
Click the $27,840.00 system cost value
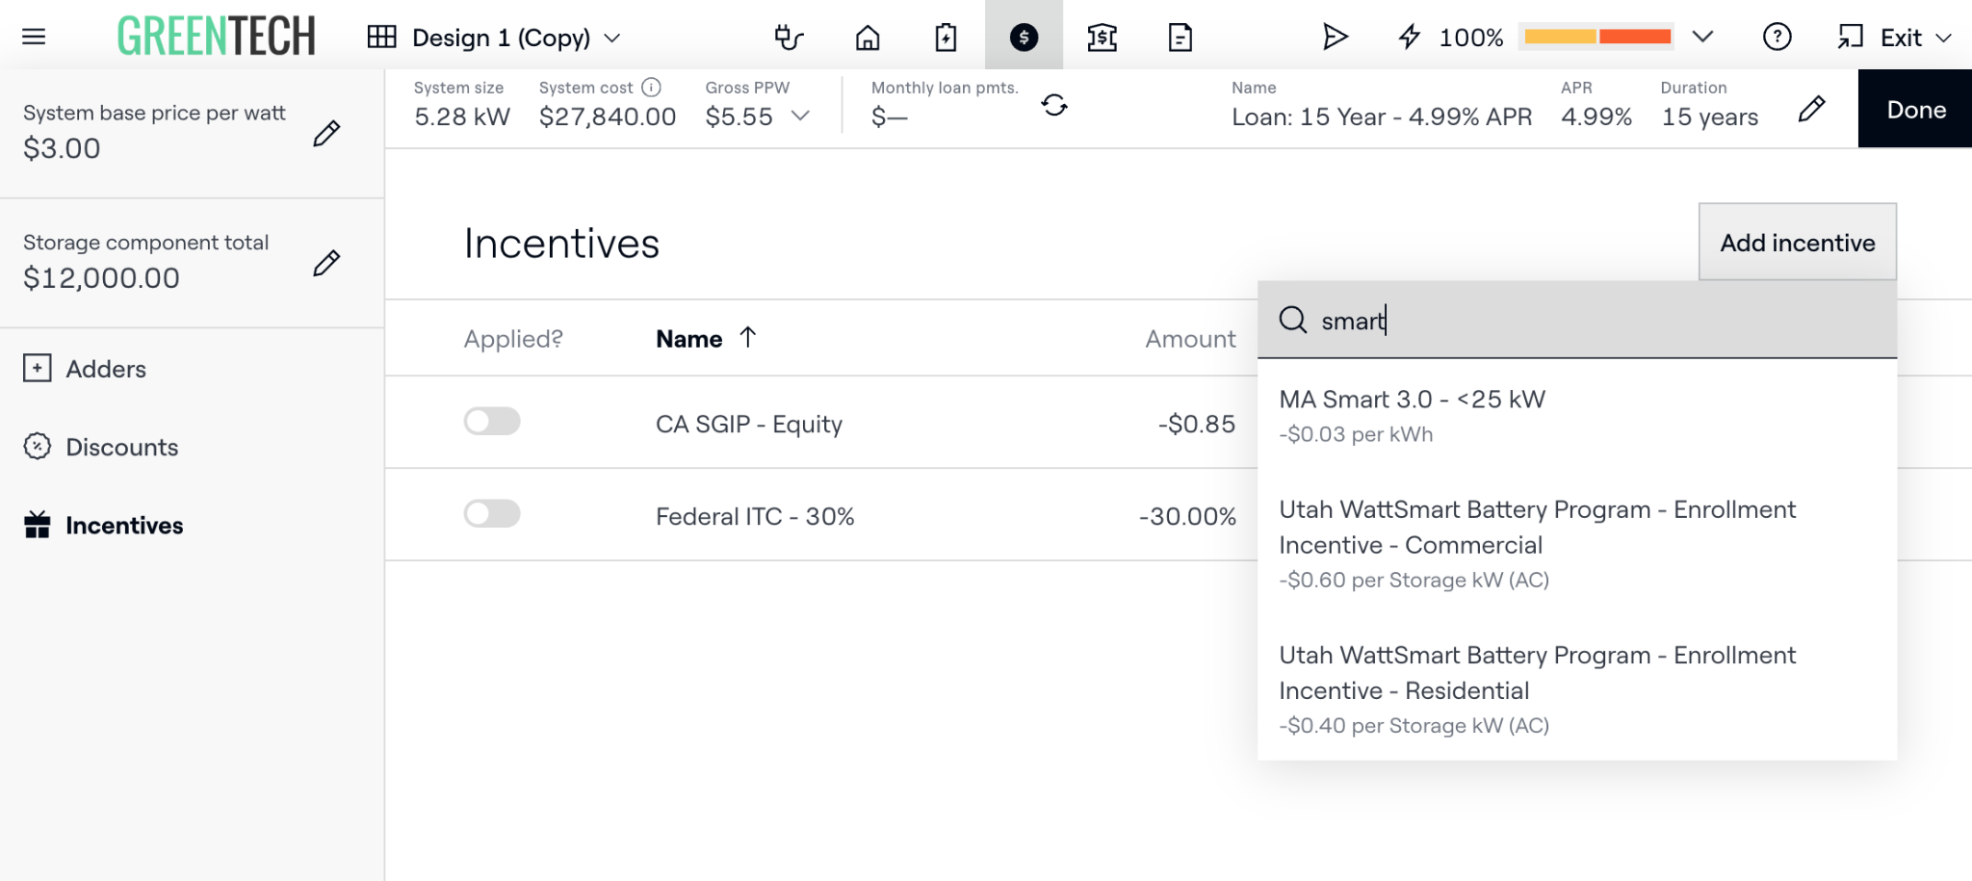608,117
